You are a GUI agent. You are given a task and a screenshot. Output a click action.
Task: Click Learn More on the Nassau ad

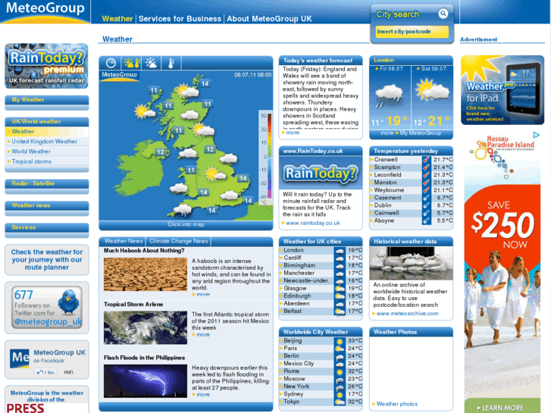tap(502, 408)
